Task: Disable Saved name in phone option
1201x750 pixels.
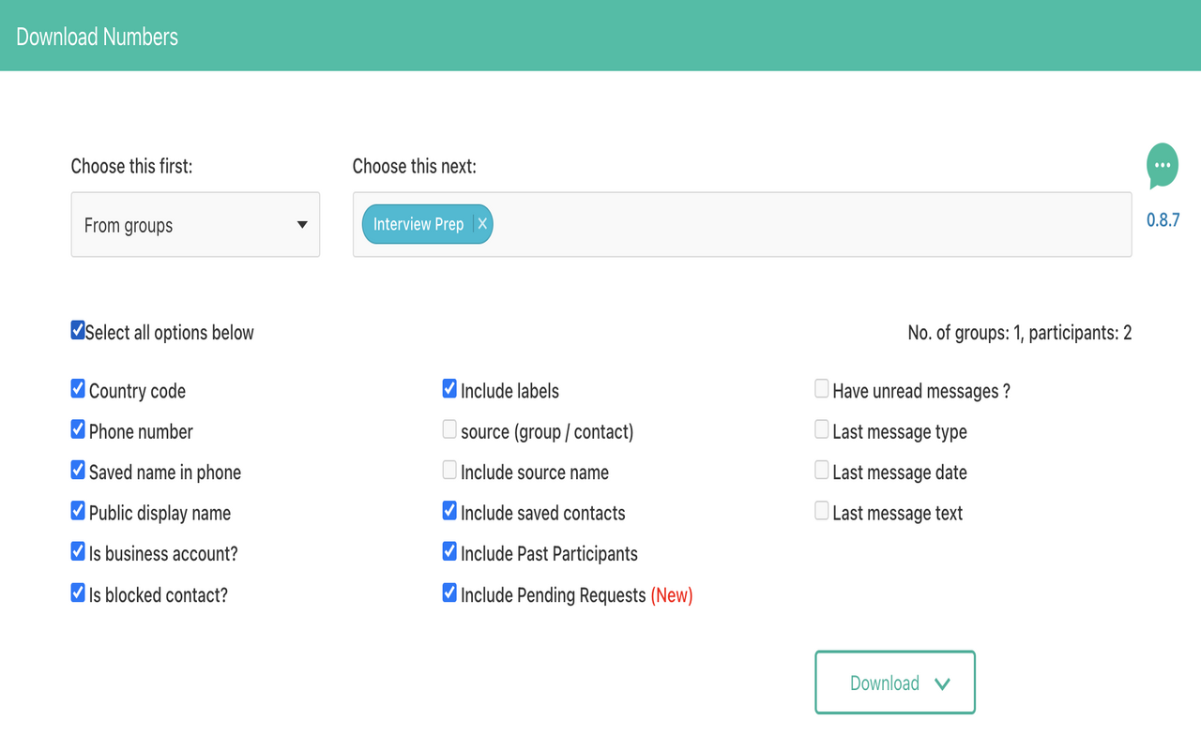Action: [x=78, y=470]
